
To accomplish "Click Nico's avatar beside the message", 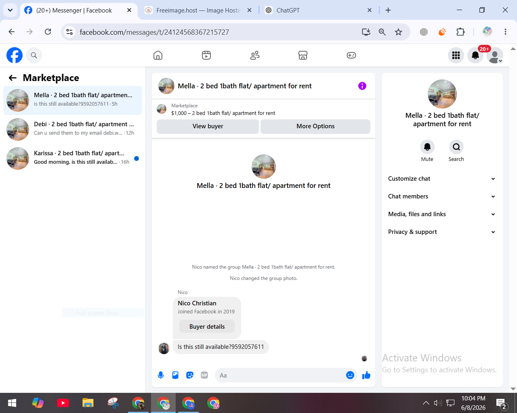I will click(164, 348).
